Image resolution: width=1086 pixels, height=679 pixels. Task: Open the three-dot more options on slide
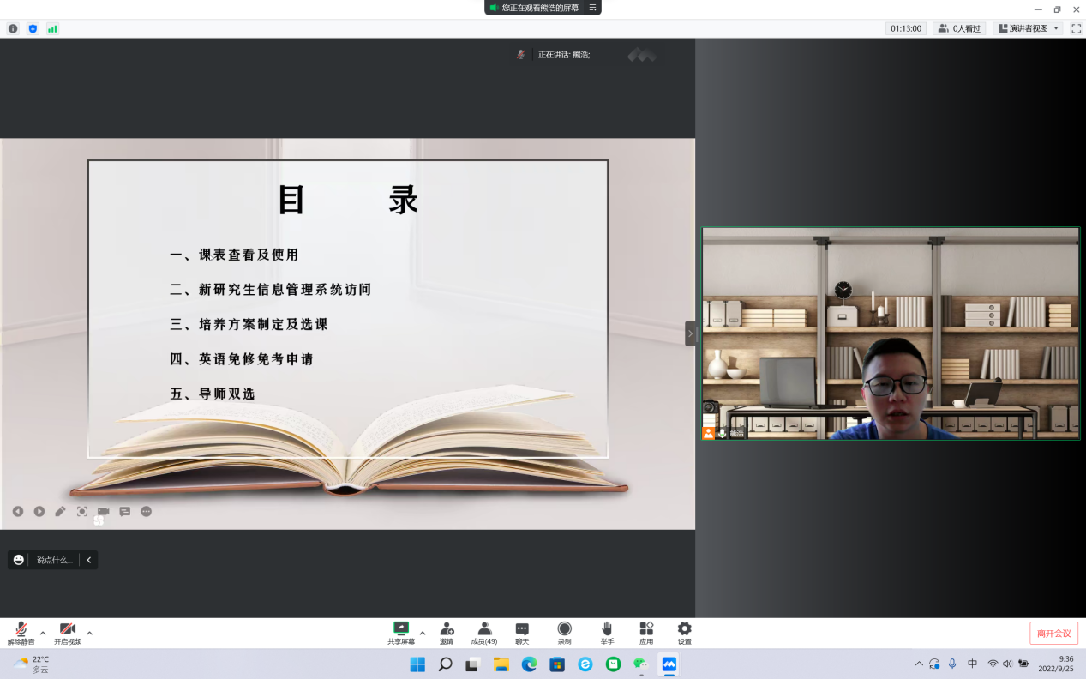[x=147, y=511]
